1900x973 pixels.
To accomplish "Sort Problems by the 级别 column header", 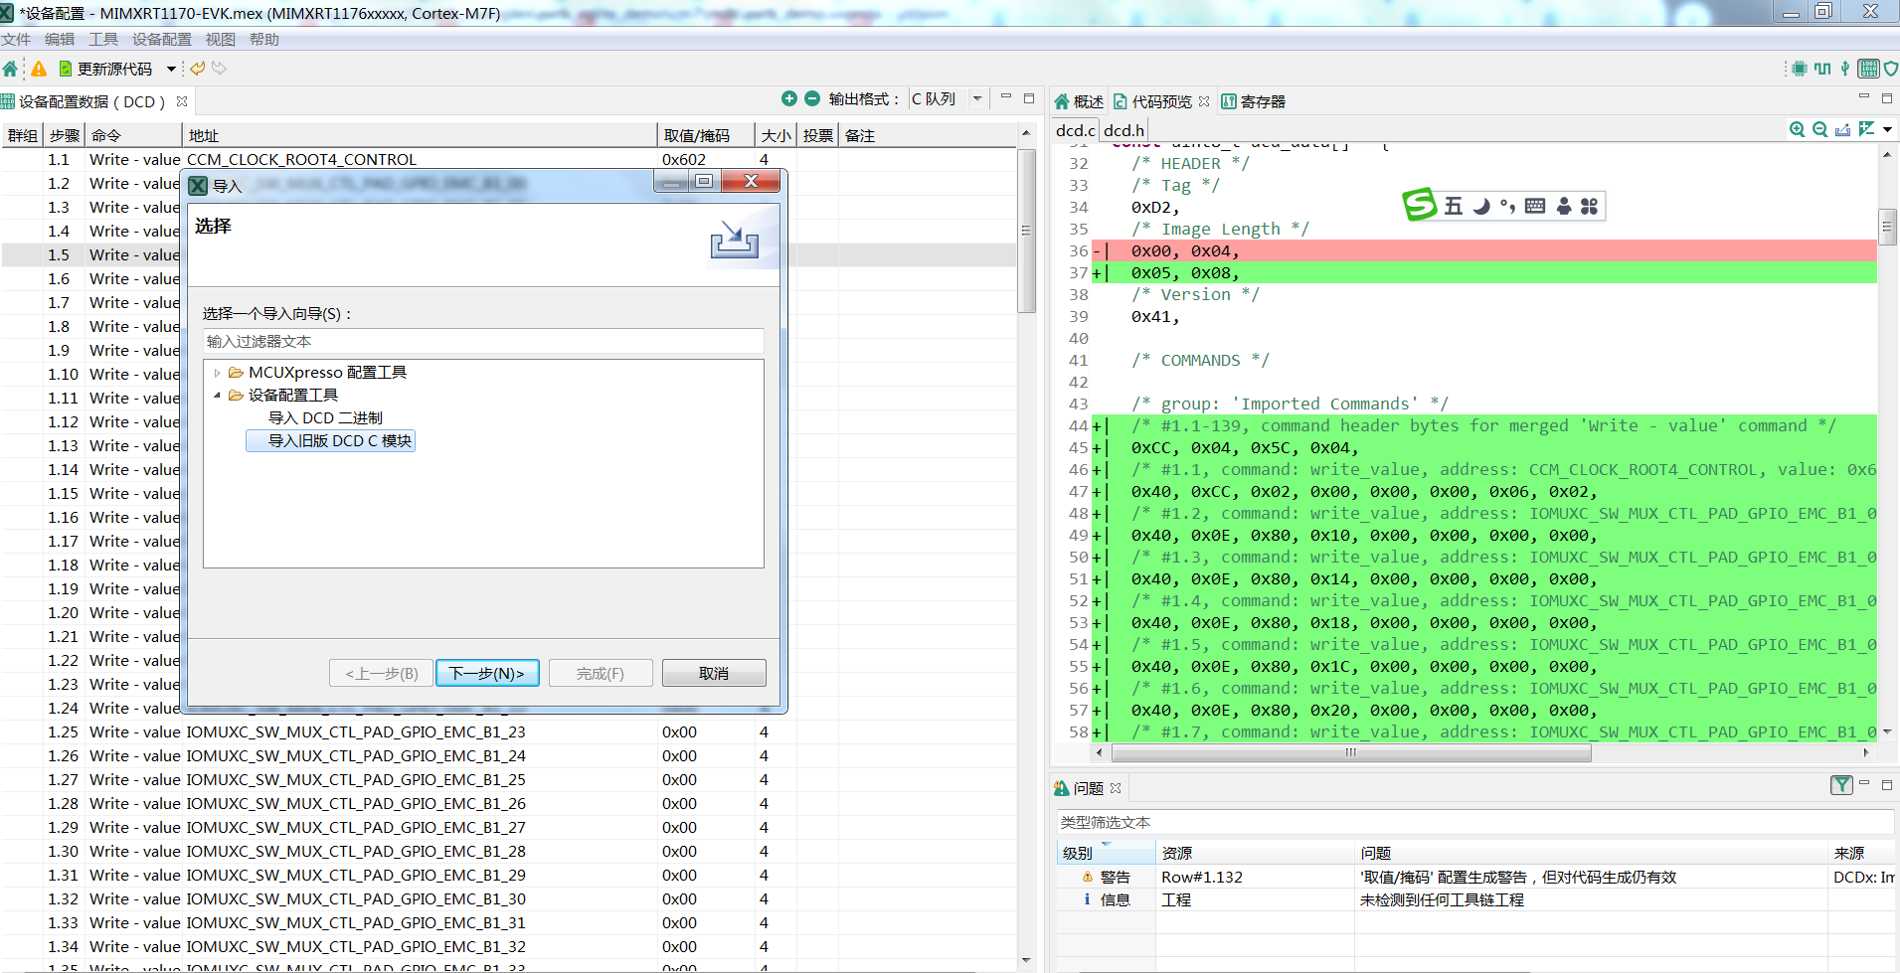I will (1106, 853).
